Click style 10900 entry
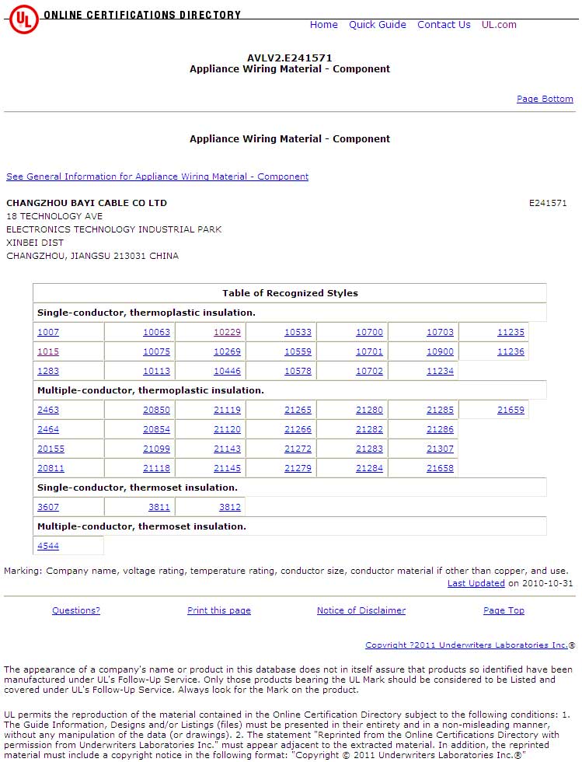 coord(440,351)
